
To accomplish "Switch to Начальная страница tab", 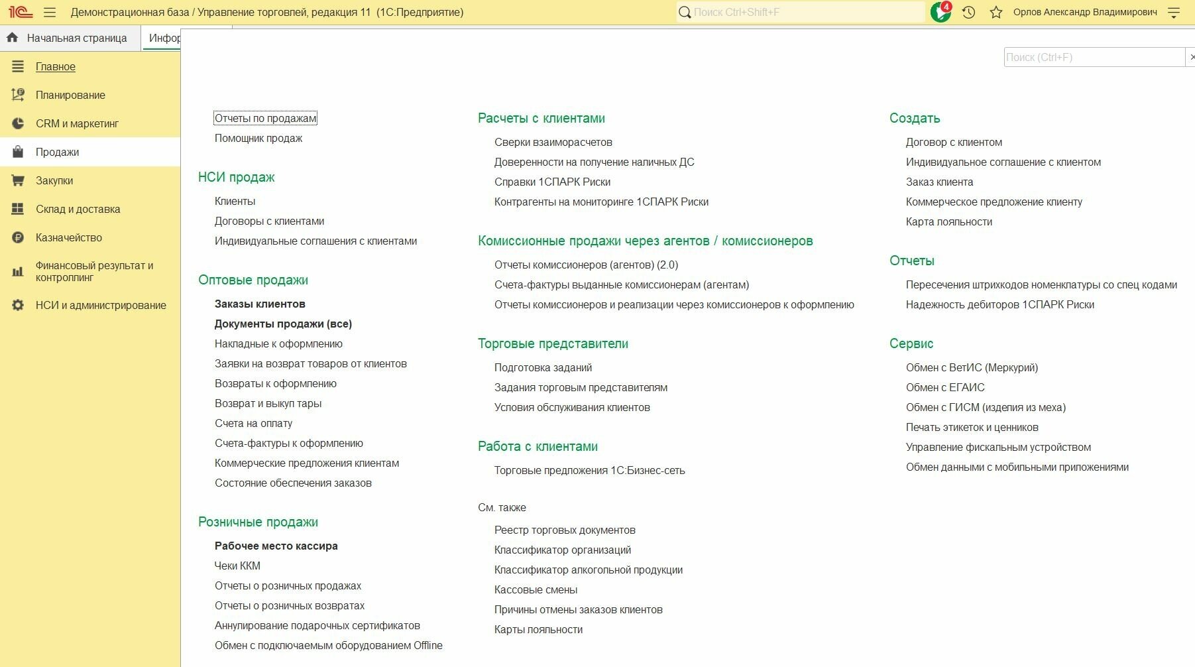I will click(70, 38).
